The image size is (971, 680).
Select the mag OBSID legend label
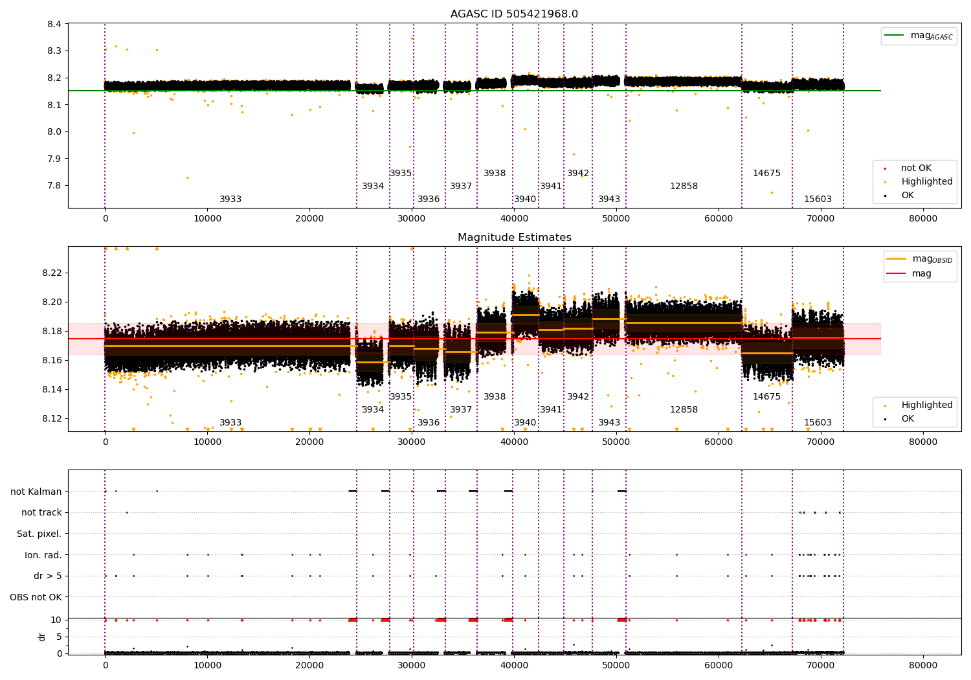pos(932,259)
